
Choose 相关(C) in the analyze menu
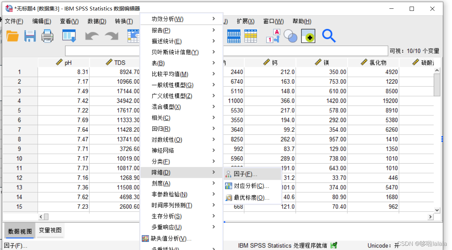pyautogui.click(x=181, y=118)
